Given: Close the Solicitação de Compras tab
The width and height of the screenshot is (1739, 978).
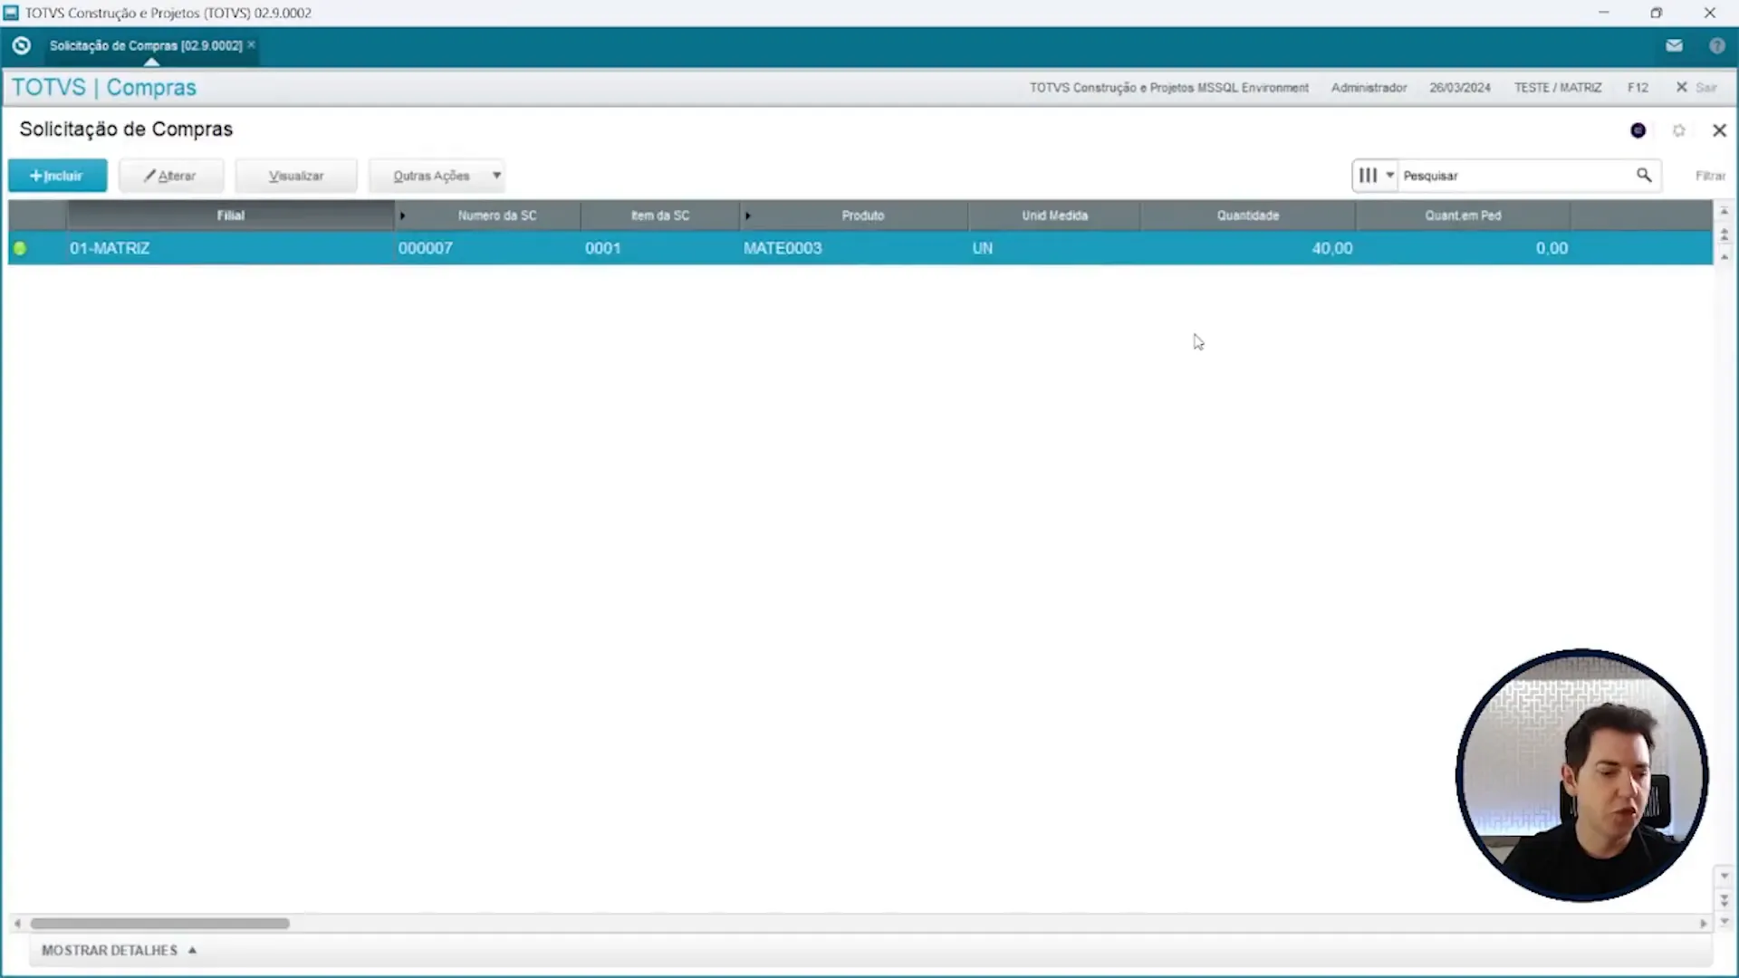Looking at the screenshot, I should point(251,44).
